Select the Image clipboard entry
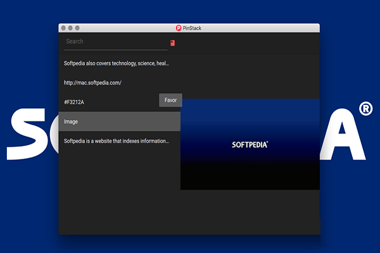Screen dimensions: 380x253 (x=71, y=121)
